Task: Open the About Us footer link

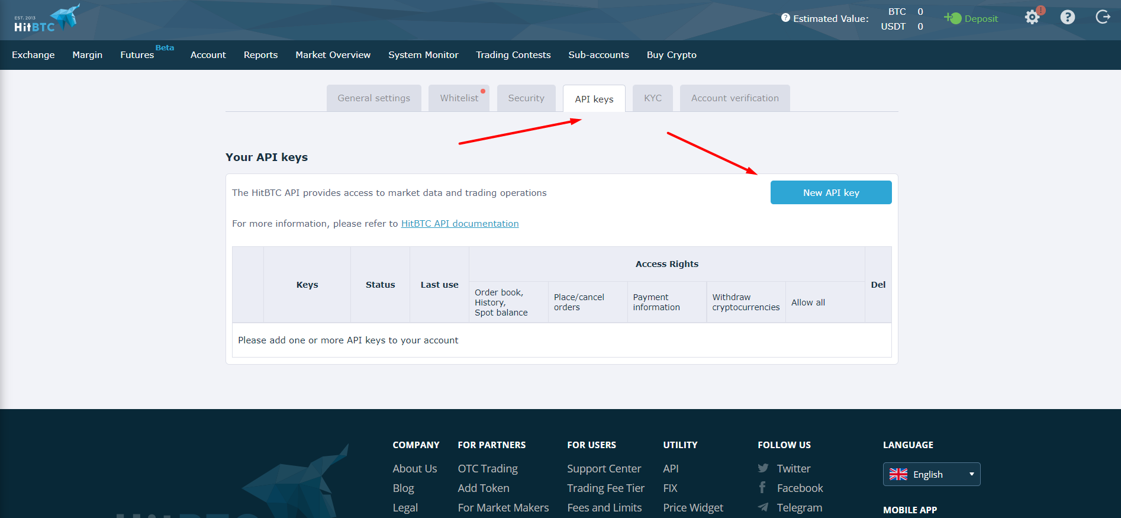Action: click(x=415, y=468)
